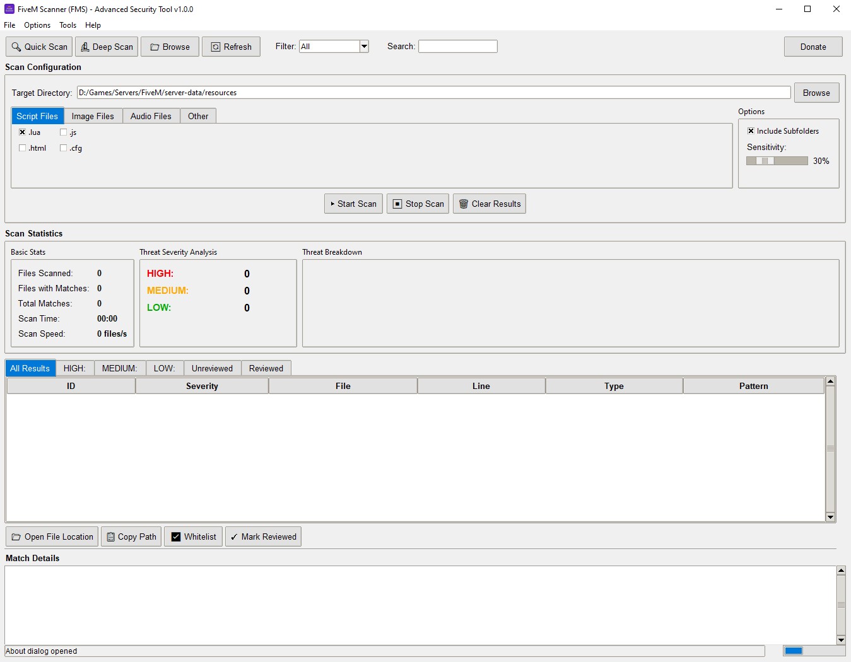Clear Results with trash button

(490, 204)
